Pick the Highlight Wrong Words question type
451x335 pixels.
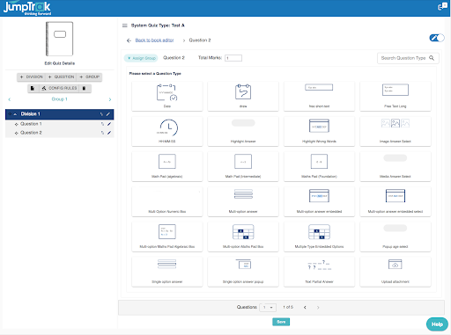[x=319, y=131]
